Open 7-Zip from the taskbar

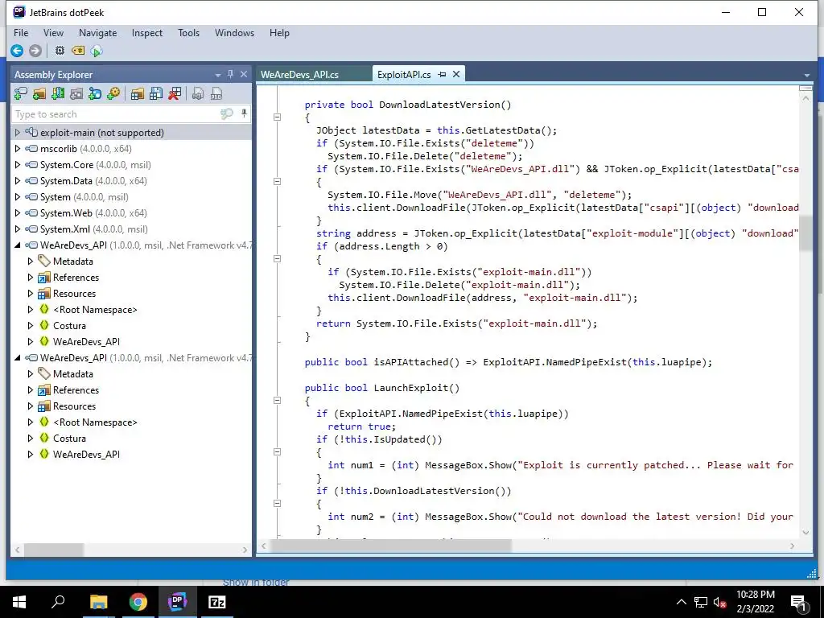[x=216, y=601]
